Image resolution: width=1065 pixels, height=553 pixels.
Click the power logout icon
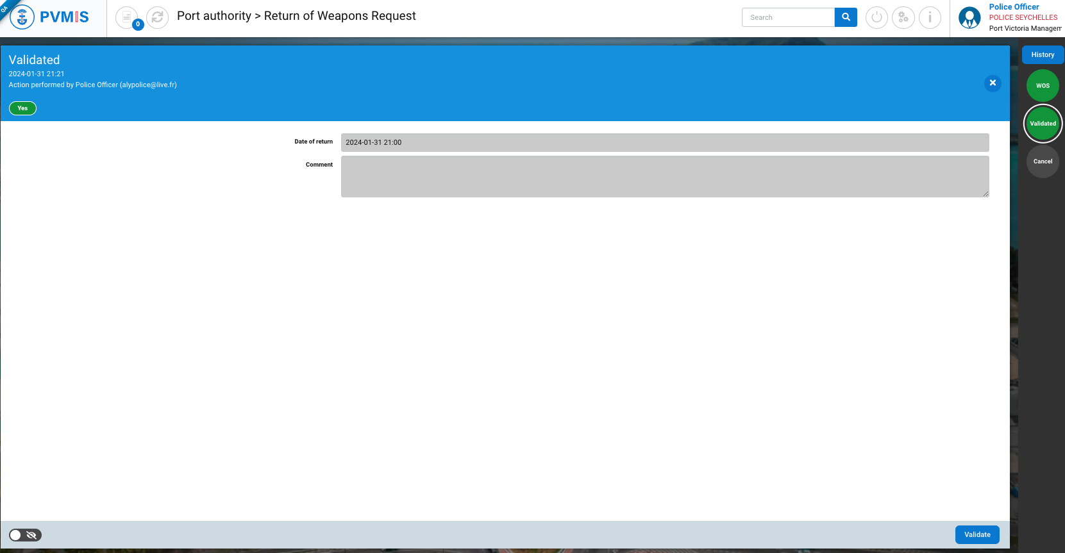pyautogui.click(x=876, y=17)
